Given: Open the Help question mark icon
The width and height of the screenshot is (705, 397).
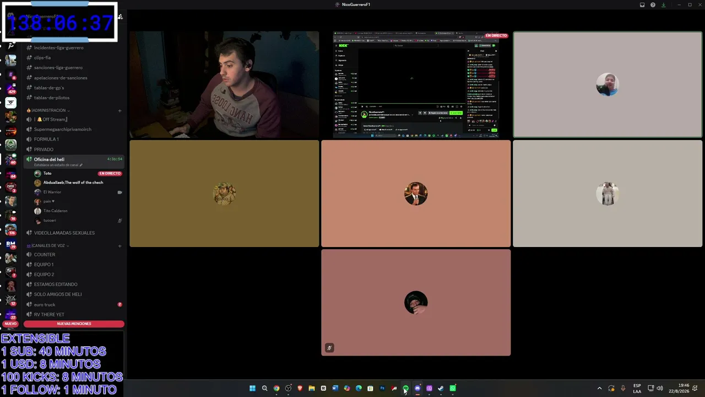Looking at the screenshot, I should point(653,5).
